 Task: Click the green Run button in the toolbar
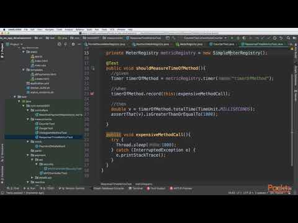click(x=232, y=38)
